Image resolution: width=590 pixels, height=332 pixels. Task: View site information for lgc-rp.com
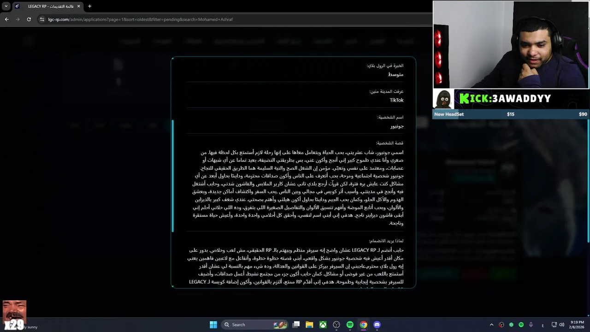point(42,19)
